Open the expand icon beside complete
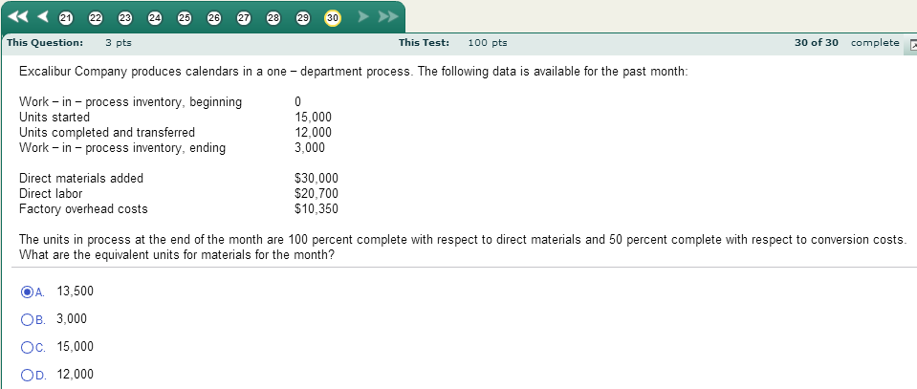Screen dimensions: 917x389 tap(911, 45)
